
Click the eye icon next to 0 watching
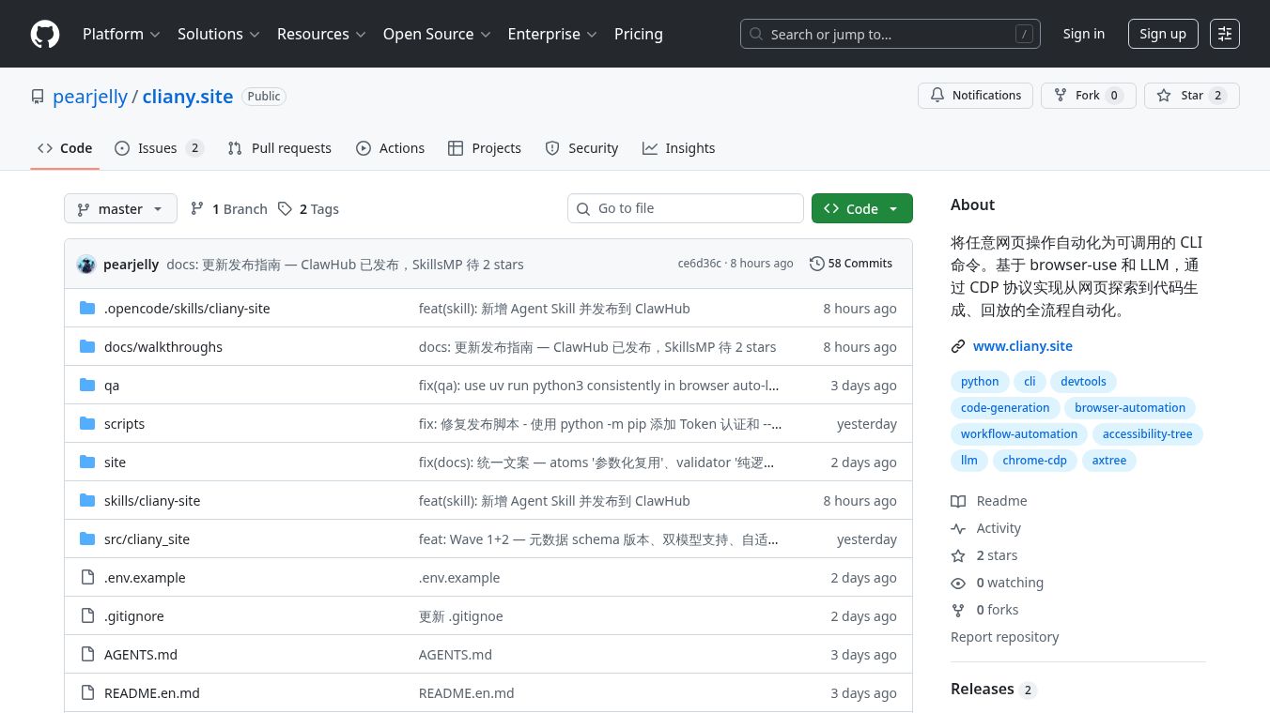pos(958,583)
